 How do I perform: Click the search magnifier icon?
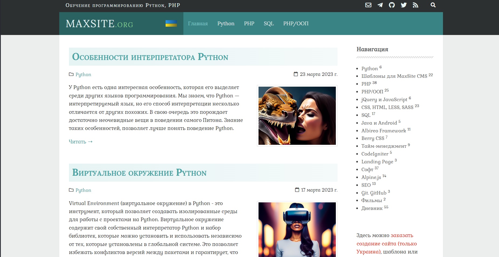(x=433, y=5)
